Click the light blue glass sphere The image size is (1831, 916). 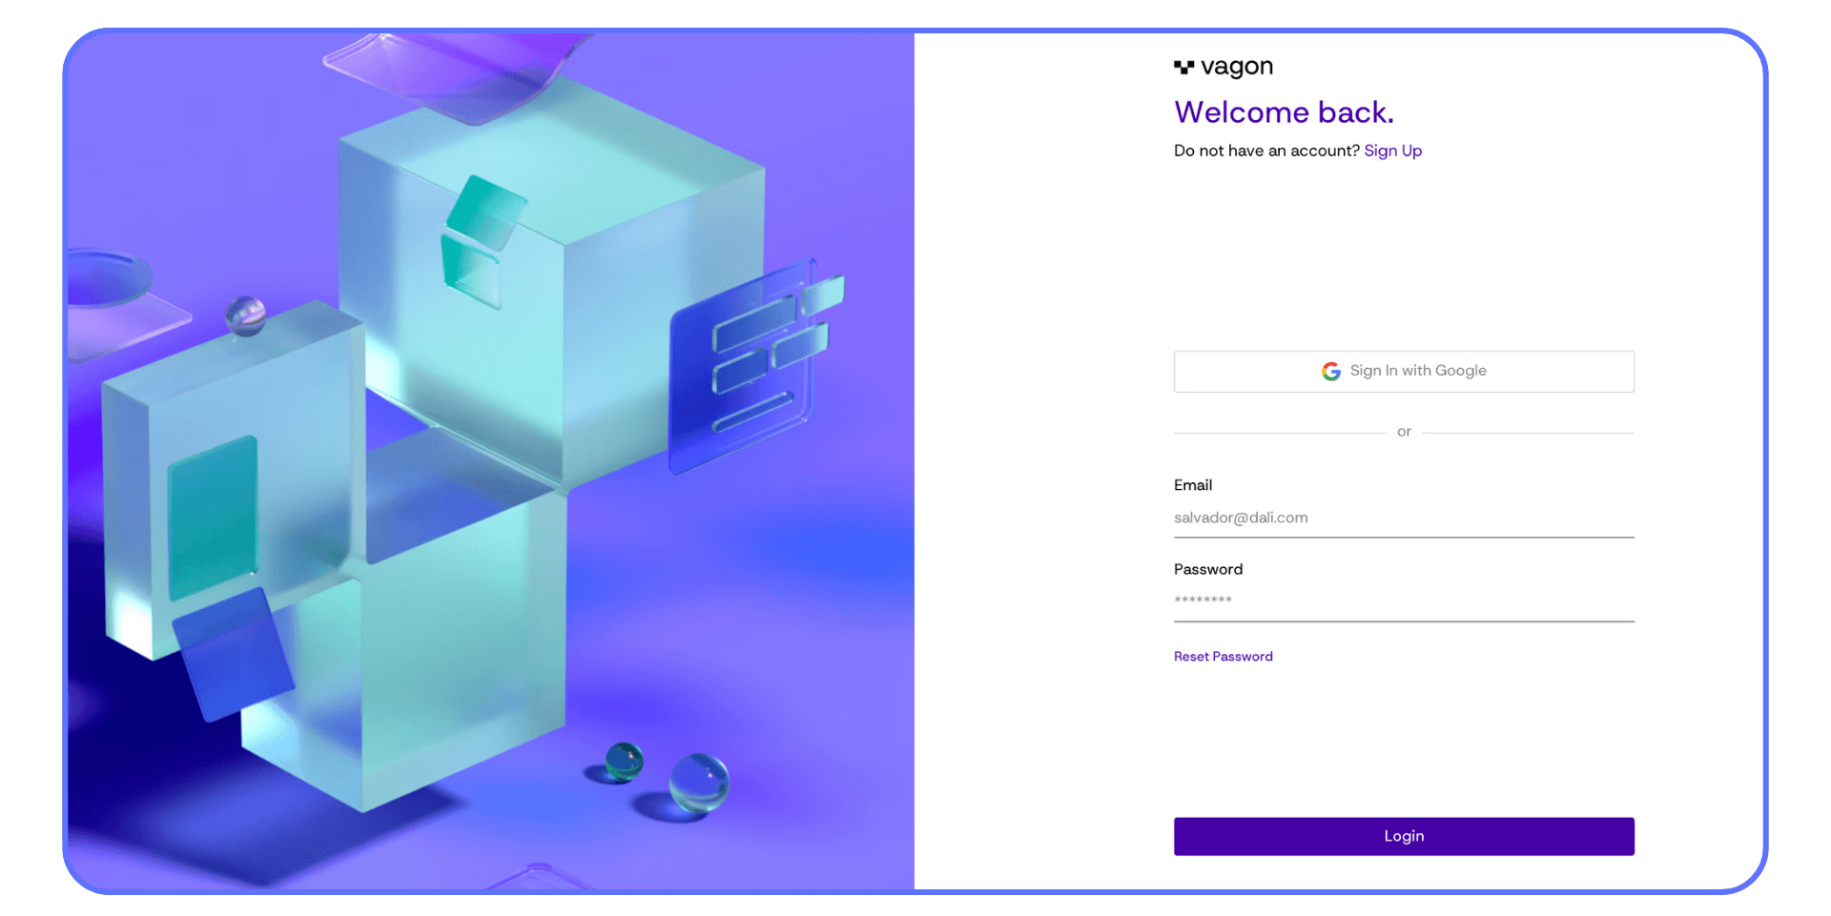(699, 783)
